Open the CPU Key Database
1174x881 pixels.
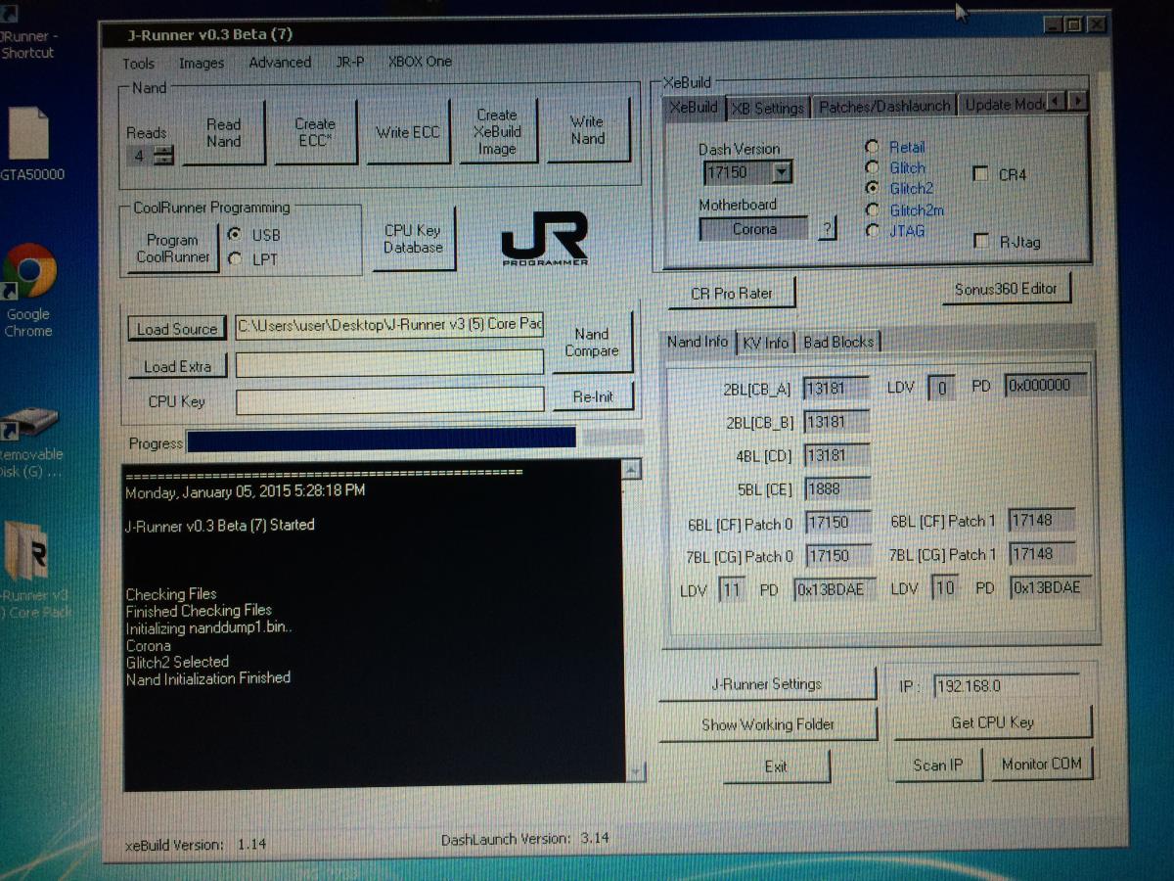point(412,239)
